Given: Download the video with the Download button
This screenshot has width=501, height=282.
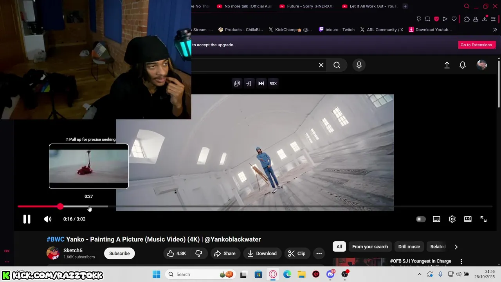Looking at the screenshot, I should (x=262, y=253).
